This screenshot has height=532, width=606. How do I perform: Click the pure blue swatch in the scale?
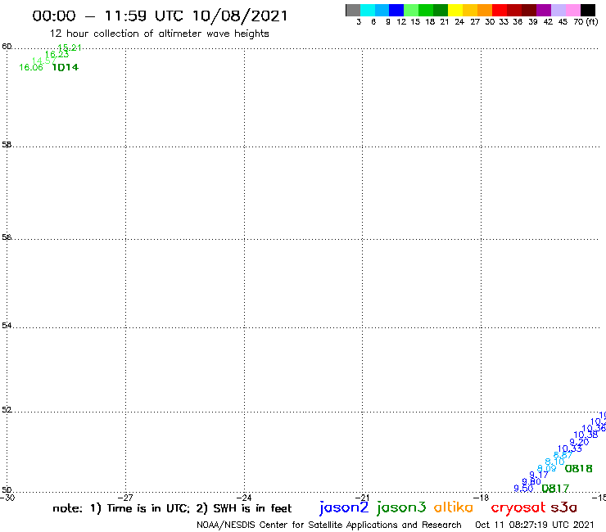(x=396, y=10)
